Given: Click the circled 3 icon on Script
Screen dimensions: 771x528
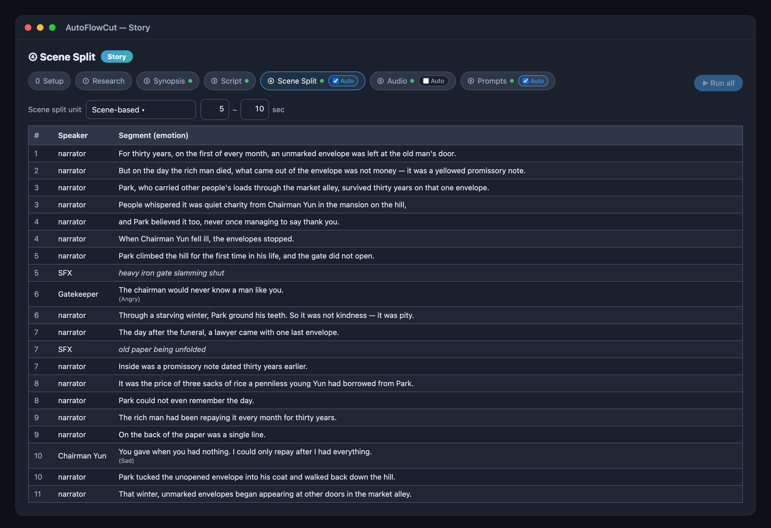Looking at the screenshot, I should [214, 81].
